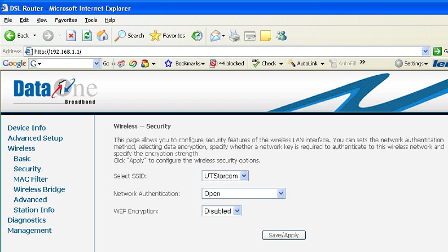
Task: Click the Edit page toolbar icon
Action: (250, 36)
